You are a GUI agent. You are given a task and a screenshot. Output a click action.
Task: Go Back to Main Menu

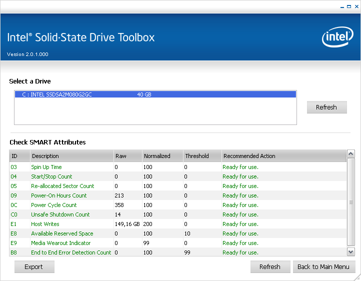point(324,266)
